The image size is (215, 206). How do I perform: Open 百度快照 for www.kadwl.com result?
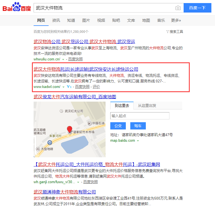point(82,87)
